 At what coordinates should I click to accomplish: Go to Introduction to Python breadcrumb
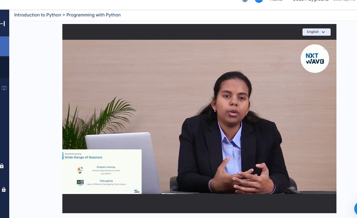click(x=38, y=15)
